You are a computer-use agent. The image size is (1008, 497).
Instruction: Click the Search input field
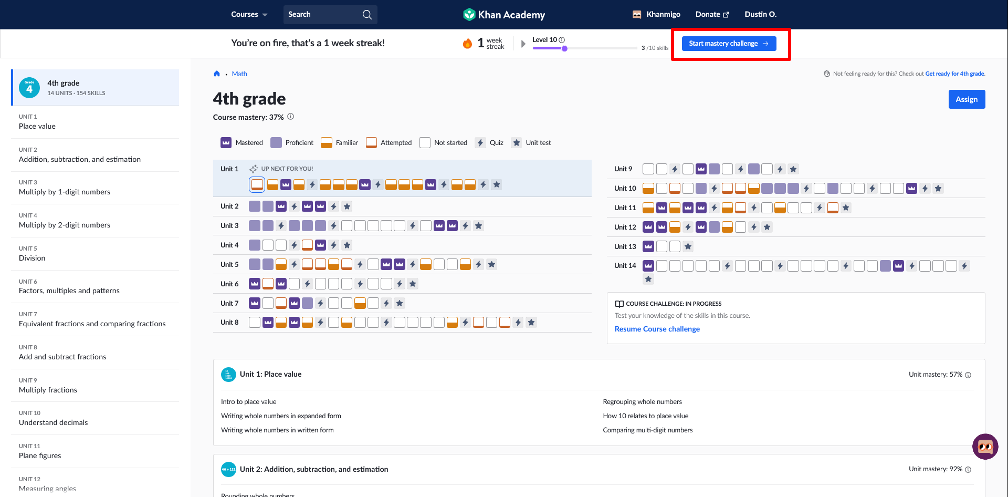(330, 15)
